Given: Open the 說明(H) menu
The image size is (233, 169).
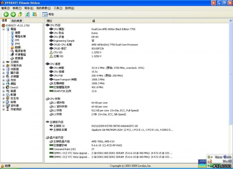Looking at the screenshot, I should 70,8.
